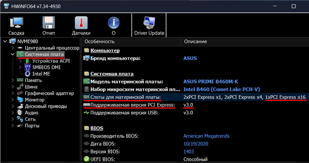Click the Шина bus icon
This screenshot has width=309, height=163.
pyautogui.click(x=20, y=87)
